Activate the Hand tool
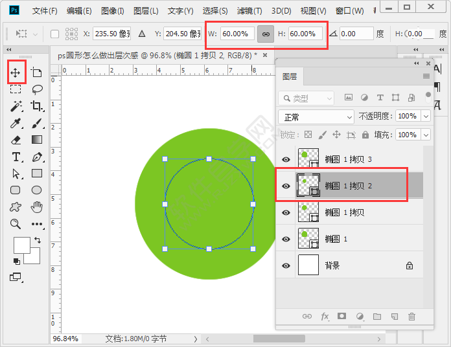This screenshot has width=451, height=347. point(37,207)
